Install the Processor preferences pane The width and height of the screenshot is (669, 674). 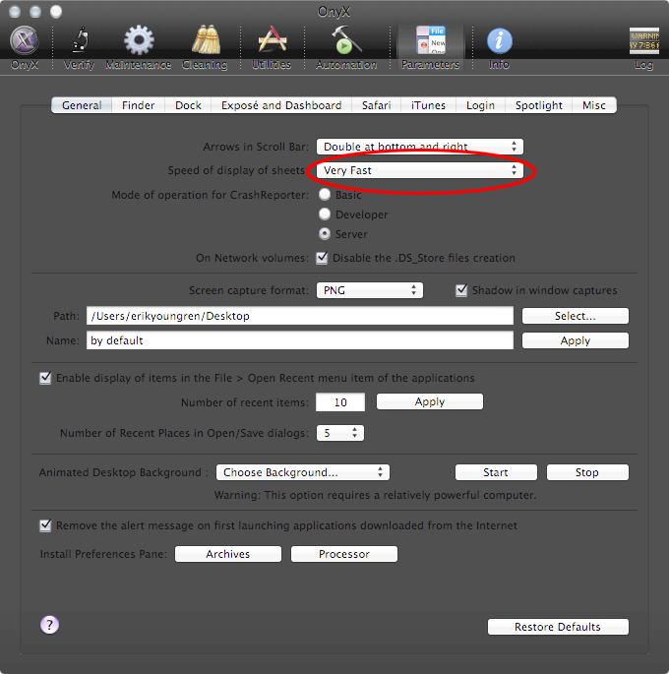(344, 554)
